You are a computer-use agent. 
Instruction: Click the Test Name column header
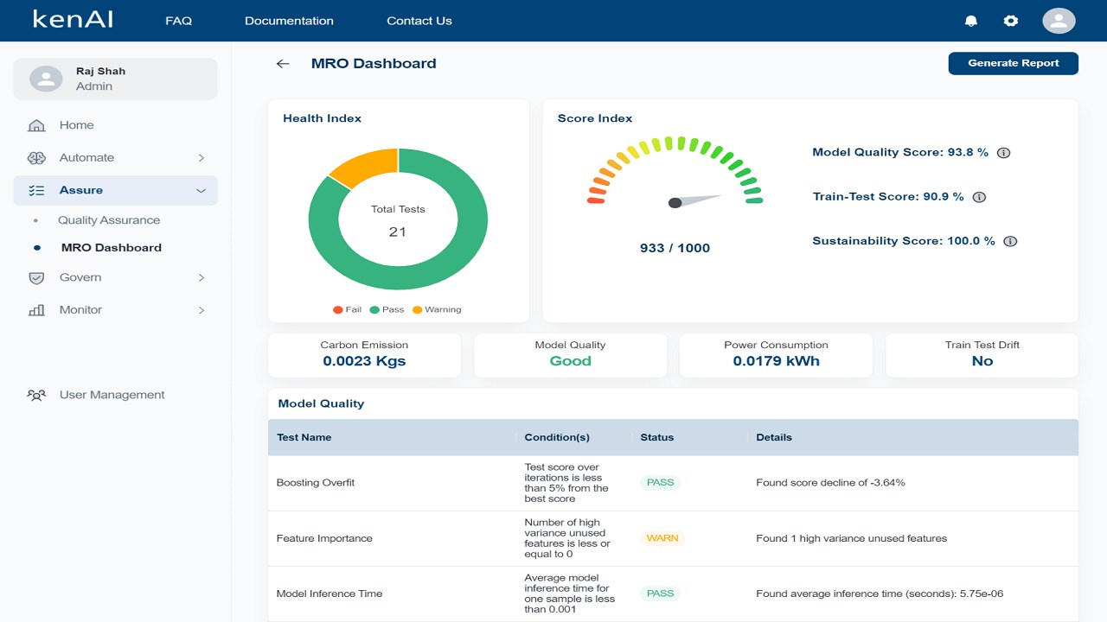(304, 438)
